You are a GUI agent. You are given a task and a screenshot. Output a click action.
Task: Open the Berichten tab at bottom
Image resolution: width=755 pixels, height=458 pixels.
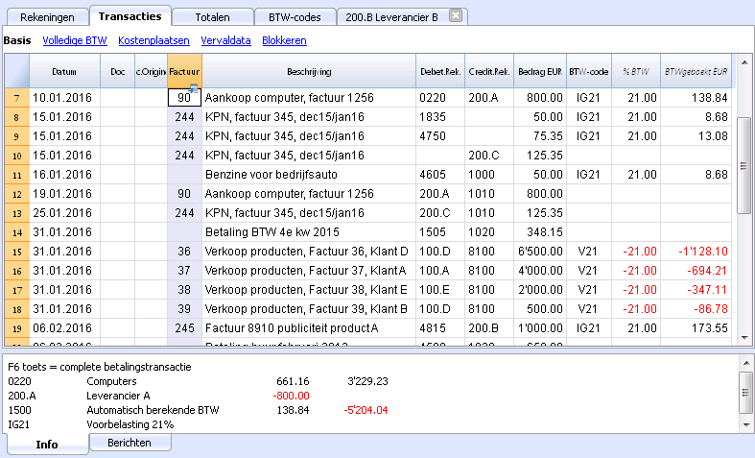(x=130, y=443)
